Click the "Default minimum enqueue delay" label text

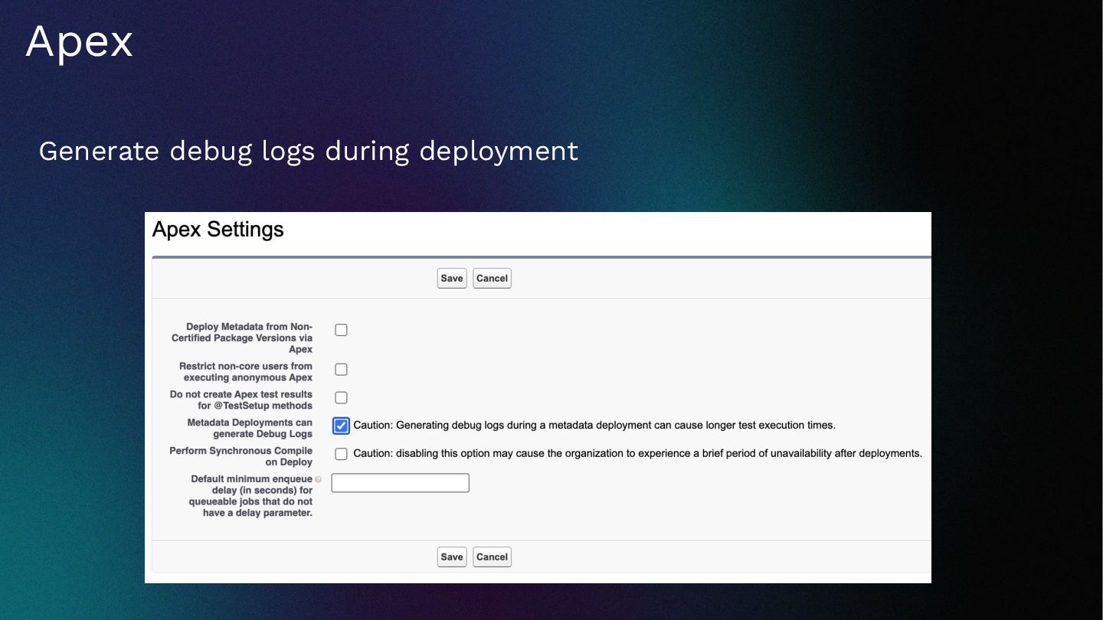[x=251, y=496]
